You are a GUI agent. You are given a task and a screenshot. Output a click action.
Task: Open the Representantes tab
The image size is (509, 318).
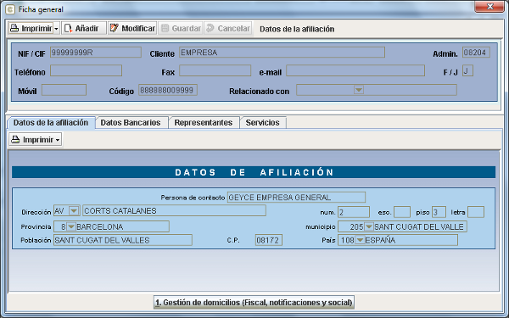[x=204, y=123]
